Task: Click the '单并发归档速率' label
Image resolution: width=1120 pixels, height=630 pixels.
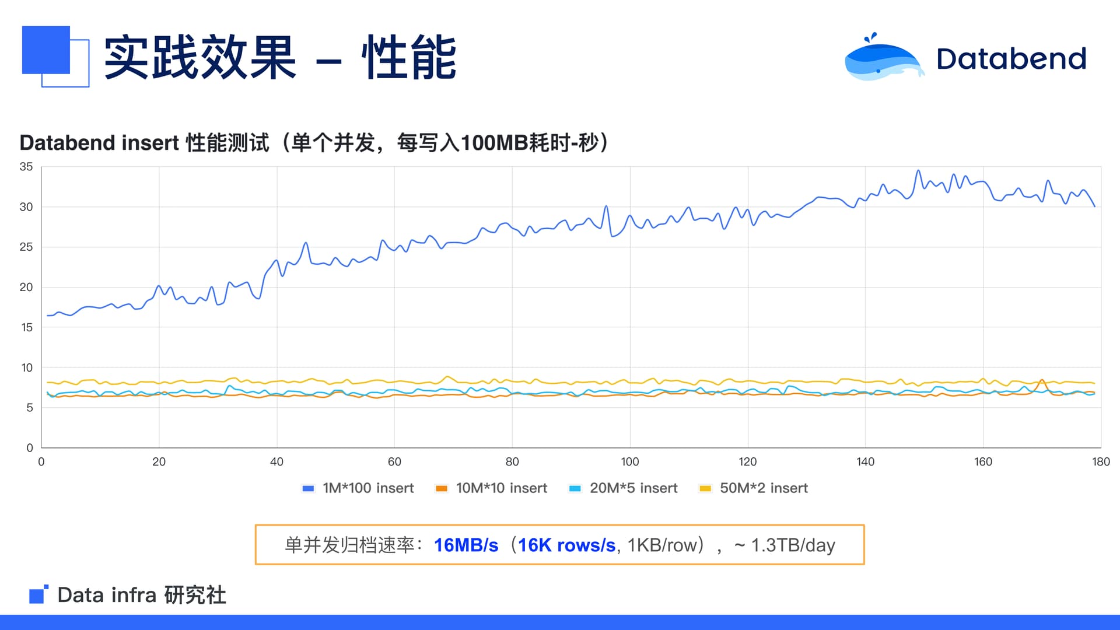Action: point(349,545)
